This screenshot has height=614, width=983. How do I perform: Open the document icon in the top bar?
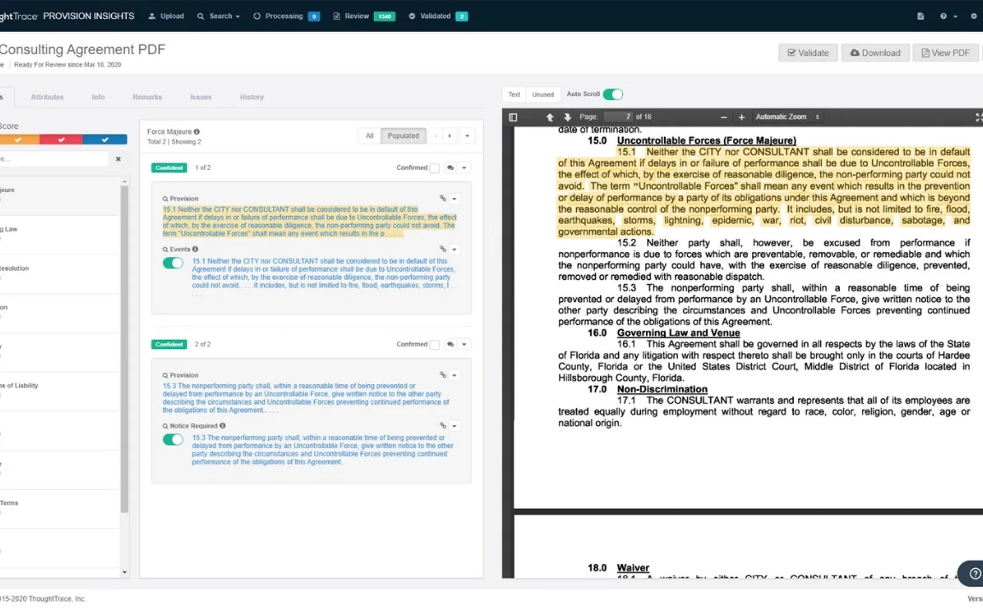pyautogui.click(x=920, y=16)
